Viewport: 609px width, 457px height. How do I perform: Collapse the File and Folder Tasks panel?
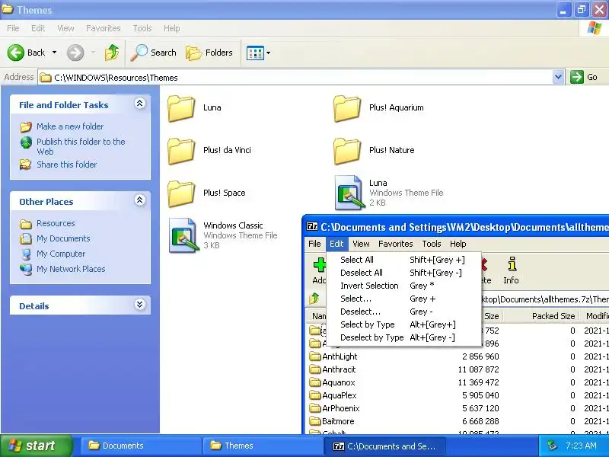click(x=140, y=104)
